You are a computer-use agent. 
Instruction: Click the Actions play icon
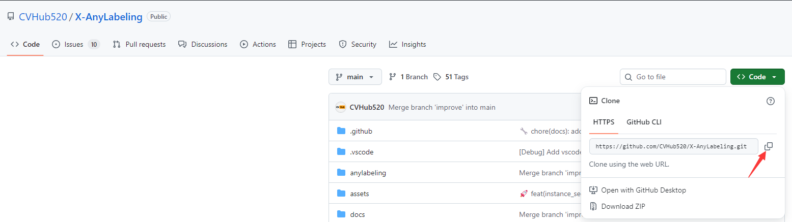[x=244, y=44]
